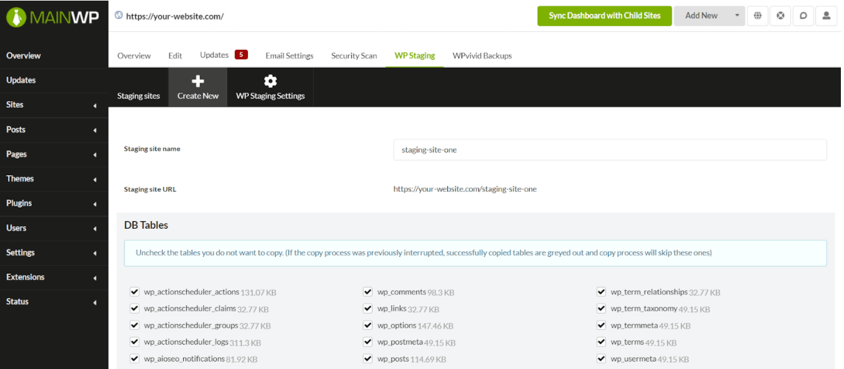
Task: Uncheck wp_comments table checkbox
Action: pos(367,292)
